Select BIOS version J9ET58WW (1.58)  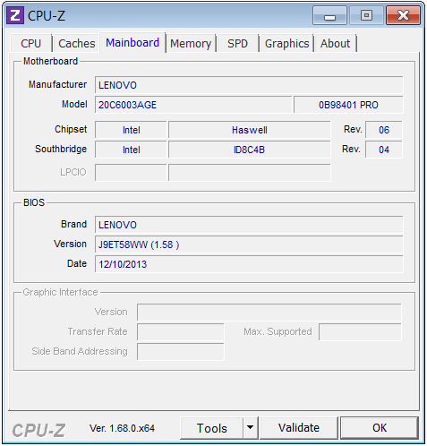(249, 244)
